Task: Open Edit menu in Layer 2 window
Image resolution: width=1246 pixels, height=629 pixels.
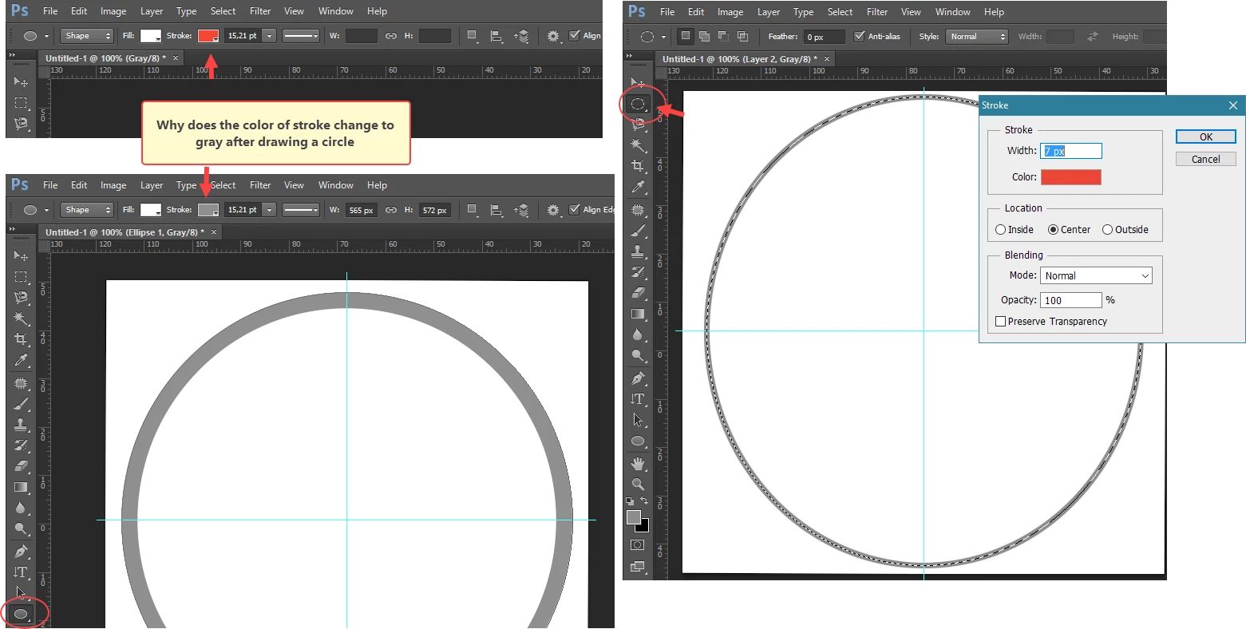Action: coord(696,12)
